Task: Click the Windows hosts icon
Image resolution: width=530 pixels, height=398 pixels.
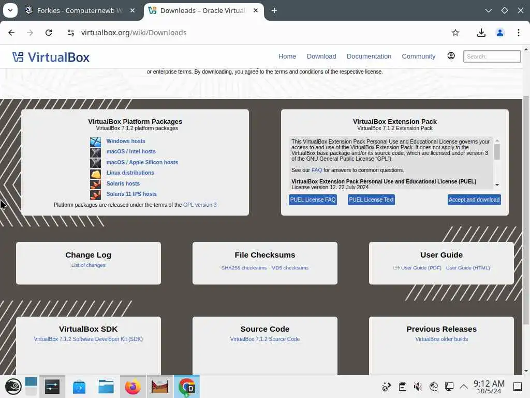Action: tap(95, 142)
